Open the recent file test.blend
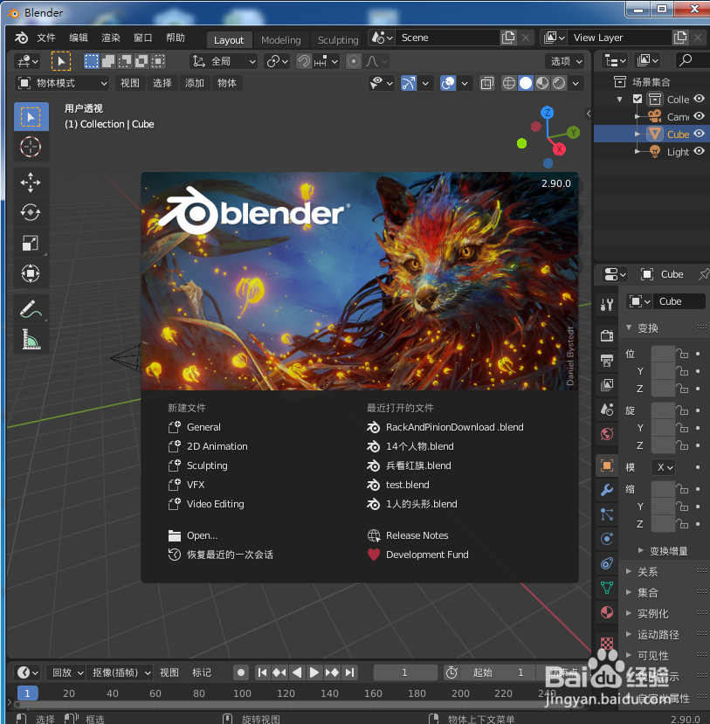 tap(406, 485)
